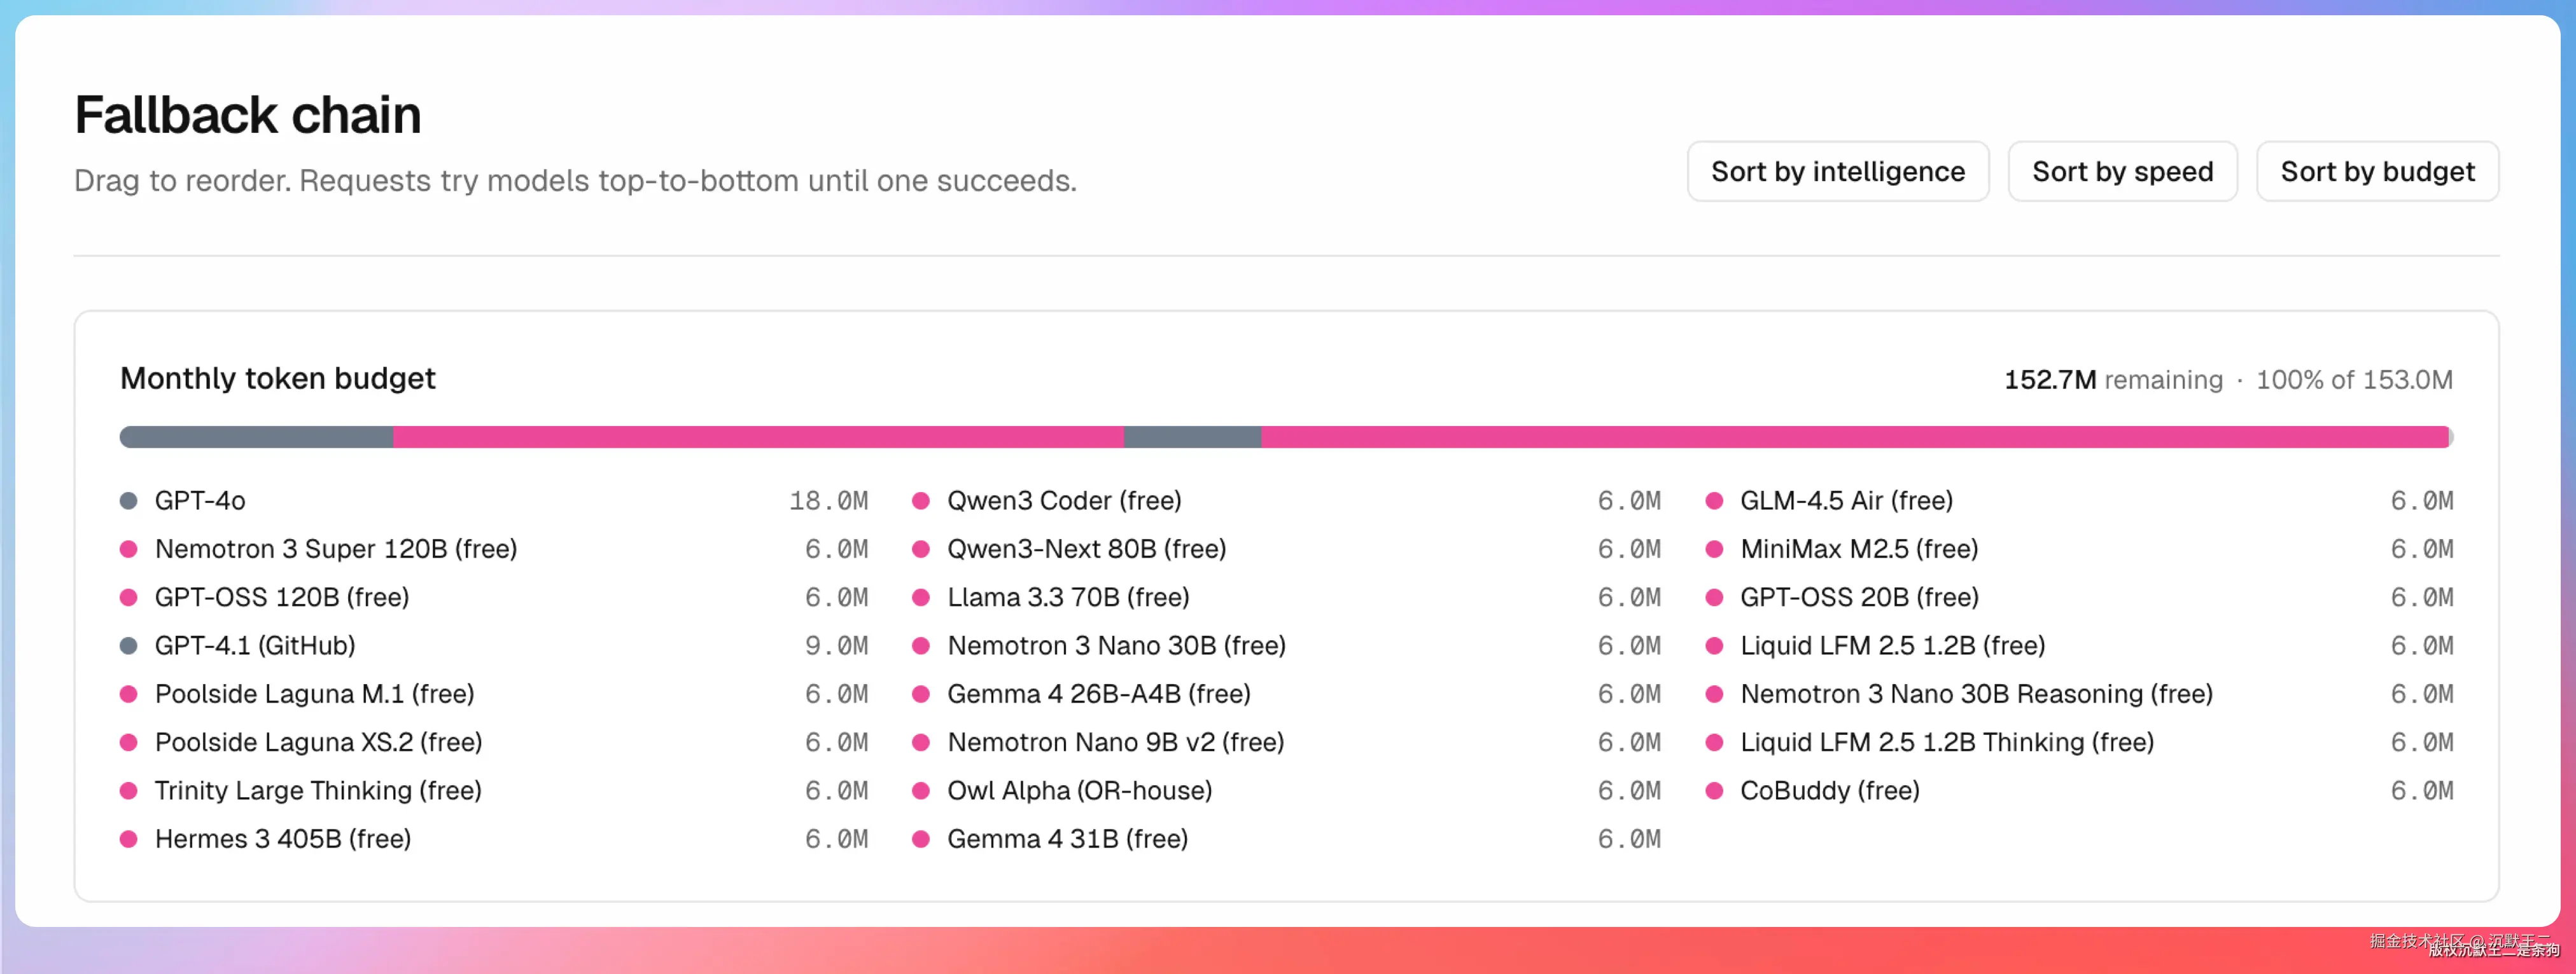Viewport: 2576px width, 974px height.
Task: Click the 6.0M value for Llama 3.3 70B
Action: (x=1629, y=598)
